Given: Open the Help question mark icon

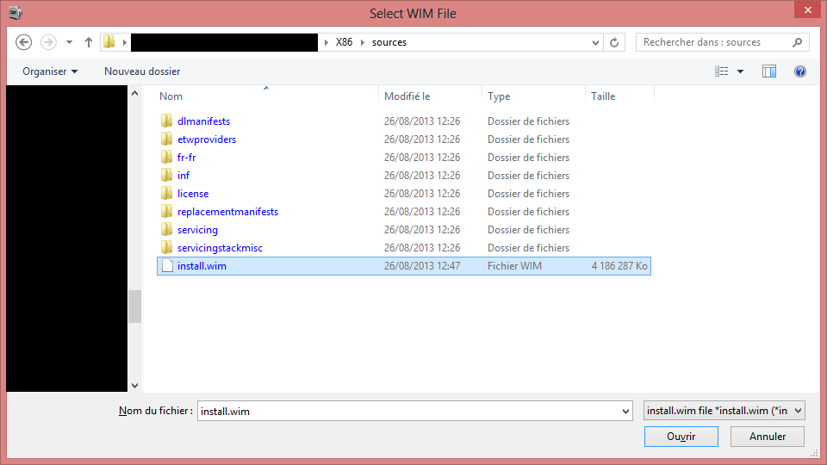Looking at the screenshot, I should point(800,71).
